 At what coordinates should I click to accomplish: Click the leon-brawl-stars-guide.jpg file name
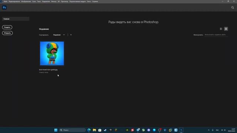coord(48,70)
